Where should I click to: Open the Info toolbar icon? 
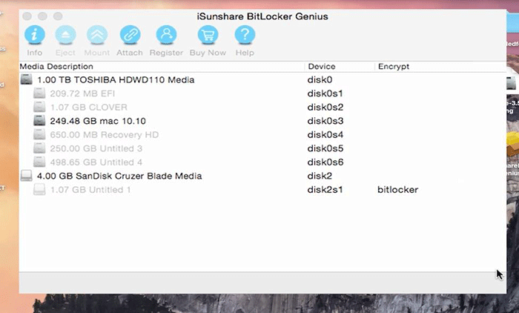click(x=34, y=34)
